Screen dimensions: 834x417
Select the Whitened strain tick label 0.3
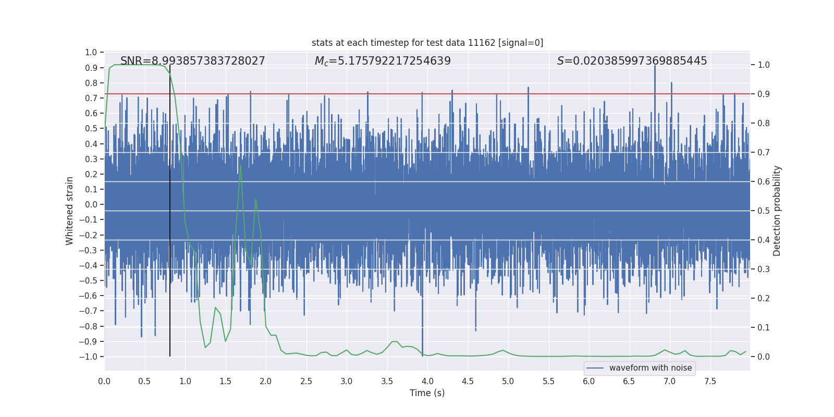tap(91, 159)
